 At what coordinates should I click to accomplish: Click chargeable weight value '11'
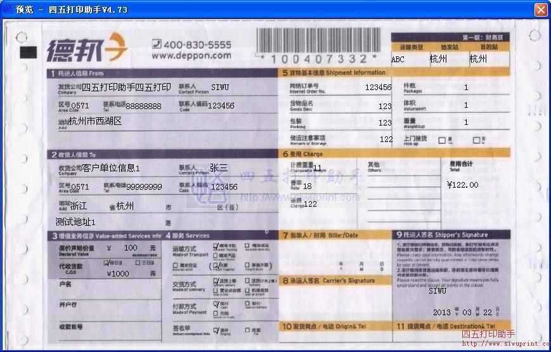pyautogui.click(x=317, y=168)
